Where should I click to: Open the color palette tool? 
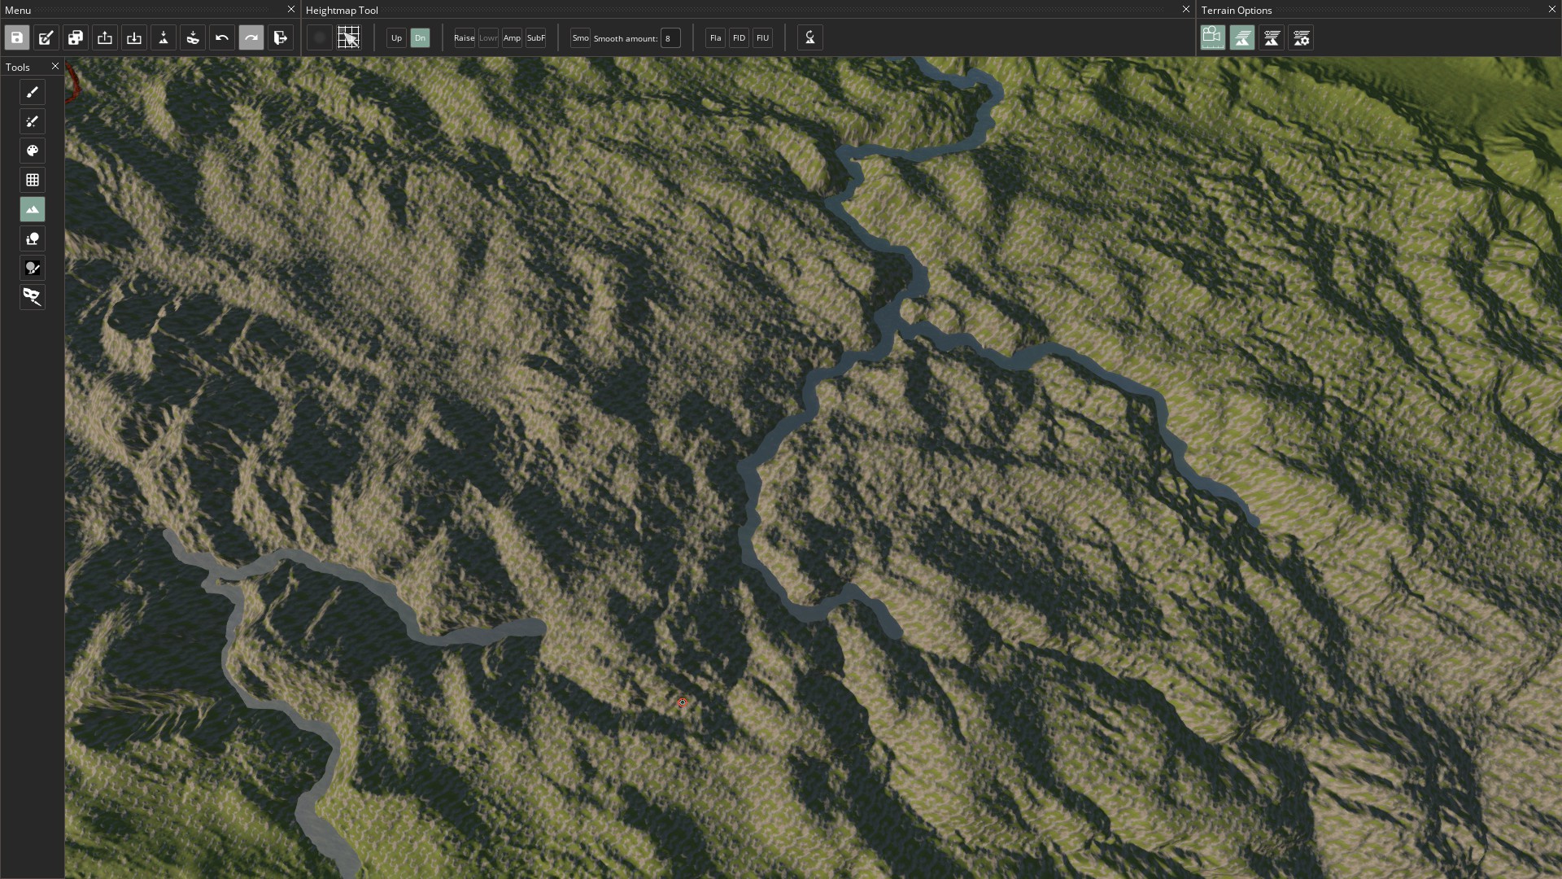pos(33,151)
